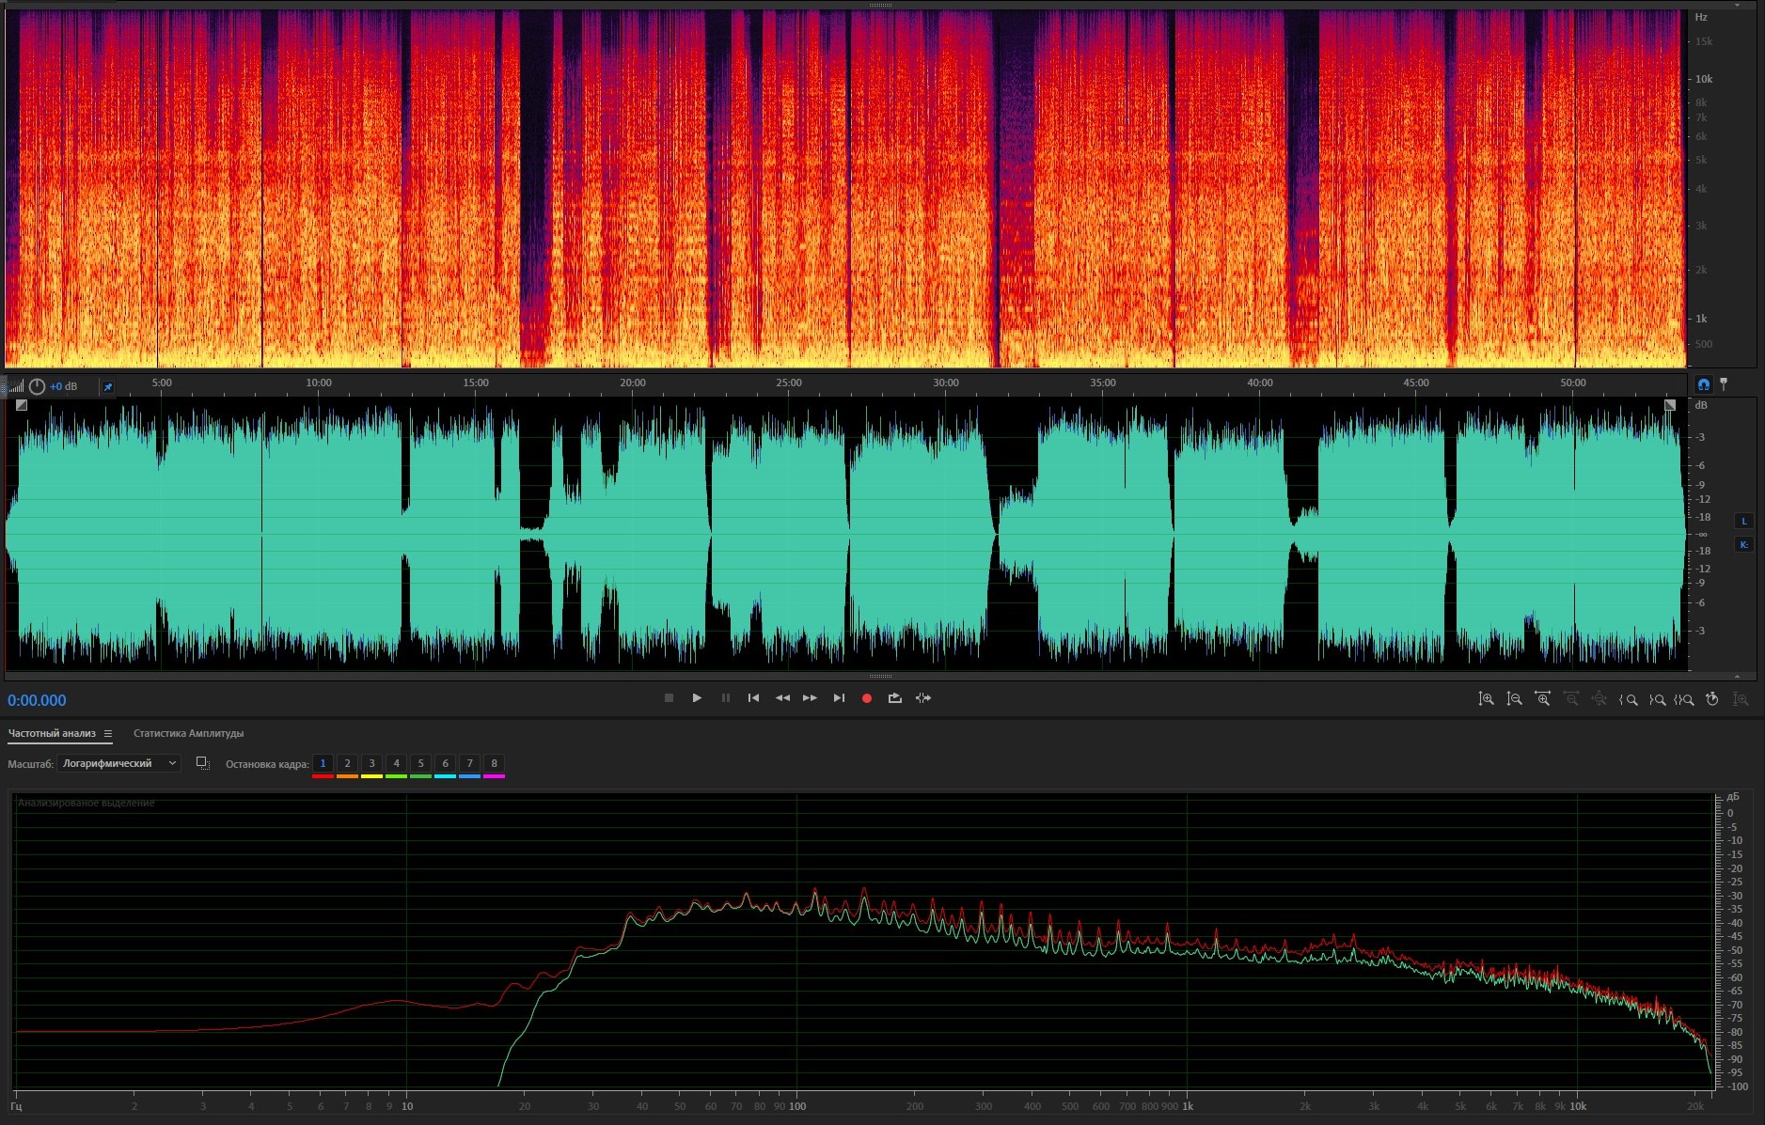
Task: Select the Частотный анализ tab
Action: pos(52,733)
